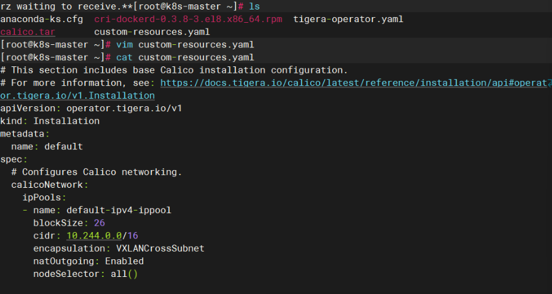Click the 'calico.tar' file name
Viewport: 552px width, 294px height.
tap(27, 32)
